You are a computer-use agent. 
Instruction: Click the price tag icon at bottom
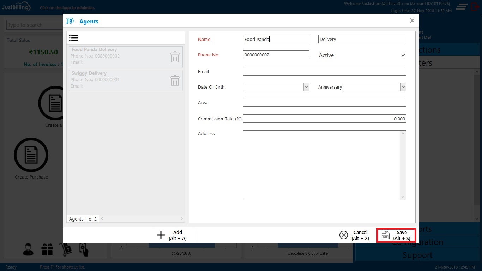click(x=84, y=249)
